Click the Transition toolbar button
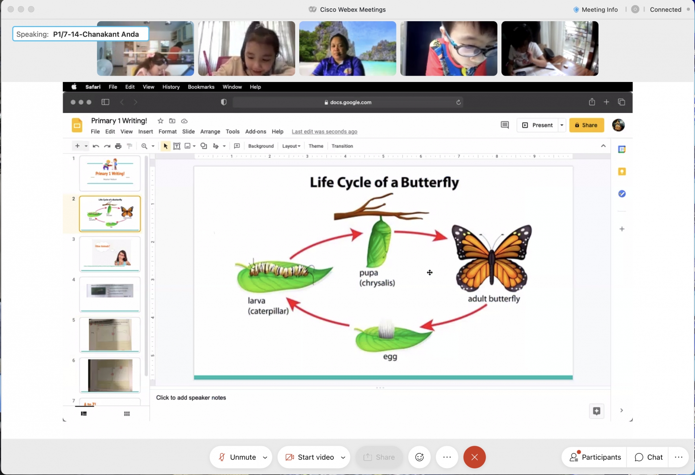 (342, 146)
